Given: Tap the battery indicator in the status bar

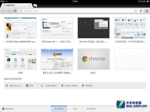Looking at the screenshot, I should (148, 1).
